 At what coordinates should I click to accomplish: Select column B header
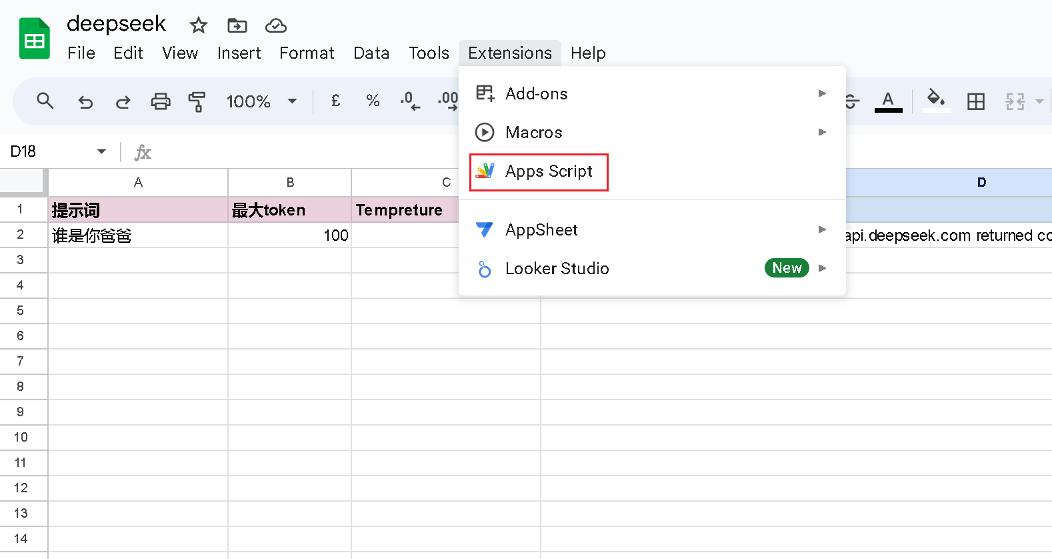click(x=290, y=182)
